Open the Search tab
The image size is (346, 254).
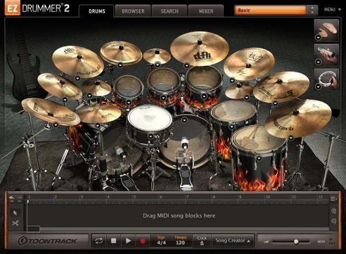click(x=170, y=10)
